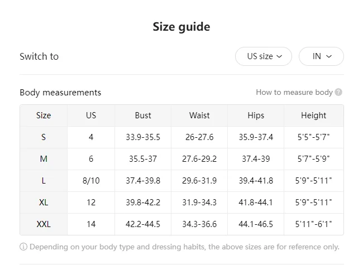The image size is (363, 265).
Task: Click the info icon beside disclaimer
Action: point(23,247)
